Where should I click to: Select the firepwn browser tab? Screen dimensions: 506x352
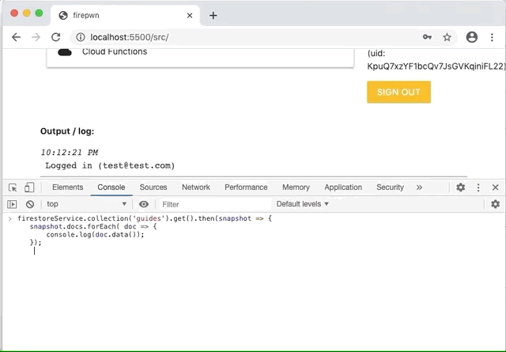(125, 15)
